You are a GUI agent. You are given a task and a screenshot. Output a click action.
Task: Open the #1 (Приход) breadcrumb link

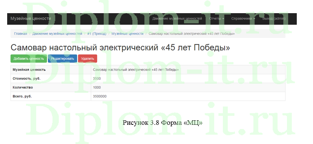tap(97, 34)
